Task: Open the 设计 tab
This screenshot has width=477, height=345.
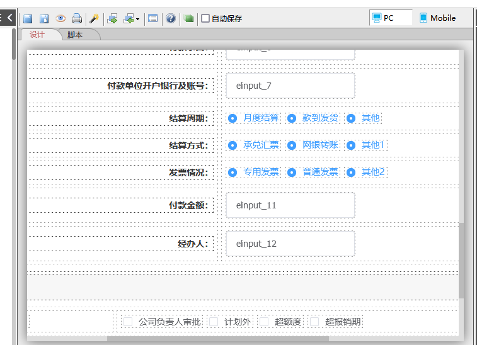Action: click(37, 35)
